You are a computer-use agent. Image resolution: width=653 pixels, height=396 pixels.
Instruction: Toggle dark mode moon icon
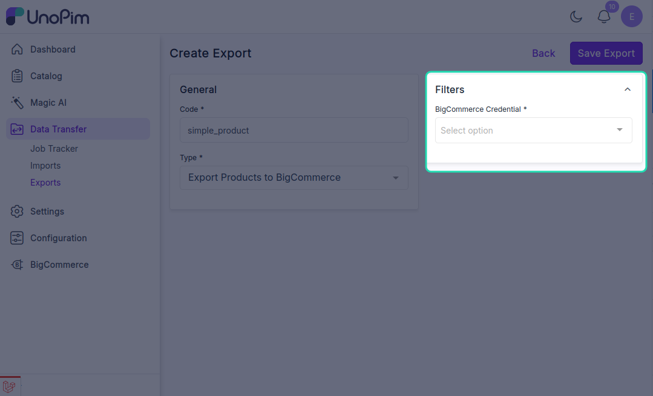pos(576,17)
